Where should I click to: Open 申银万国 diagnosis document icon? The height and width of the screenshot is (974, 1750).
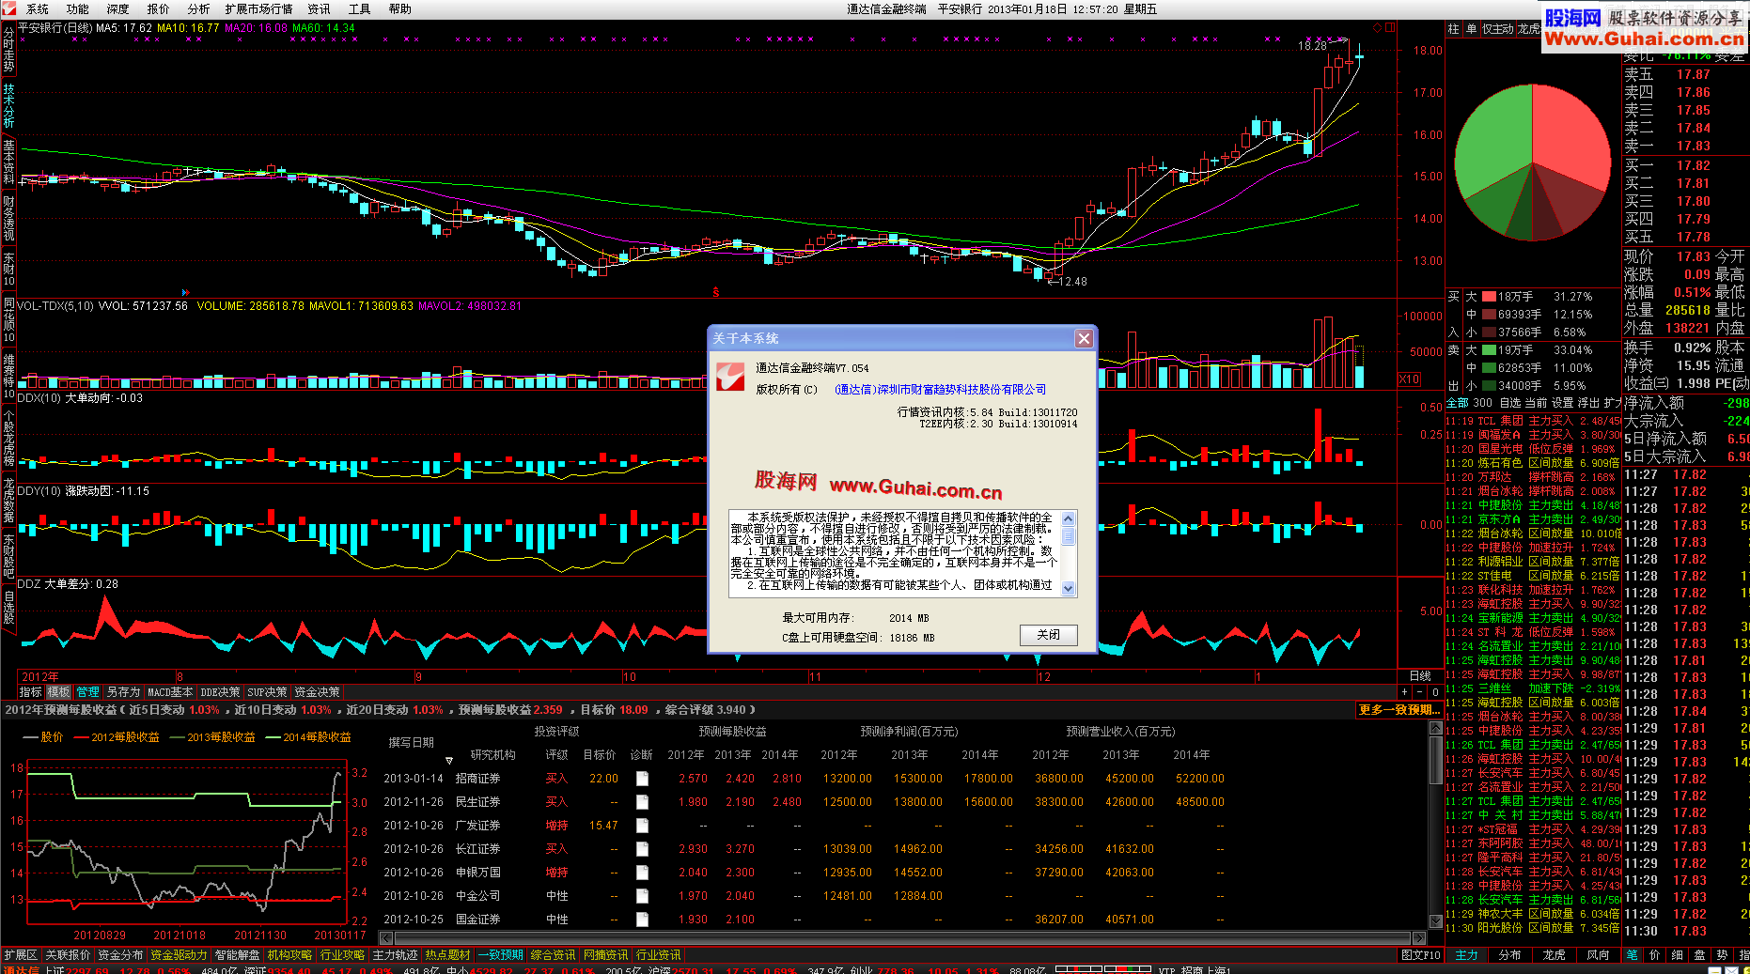coord(642,873)
